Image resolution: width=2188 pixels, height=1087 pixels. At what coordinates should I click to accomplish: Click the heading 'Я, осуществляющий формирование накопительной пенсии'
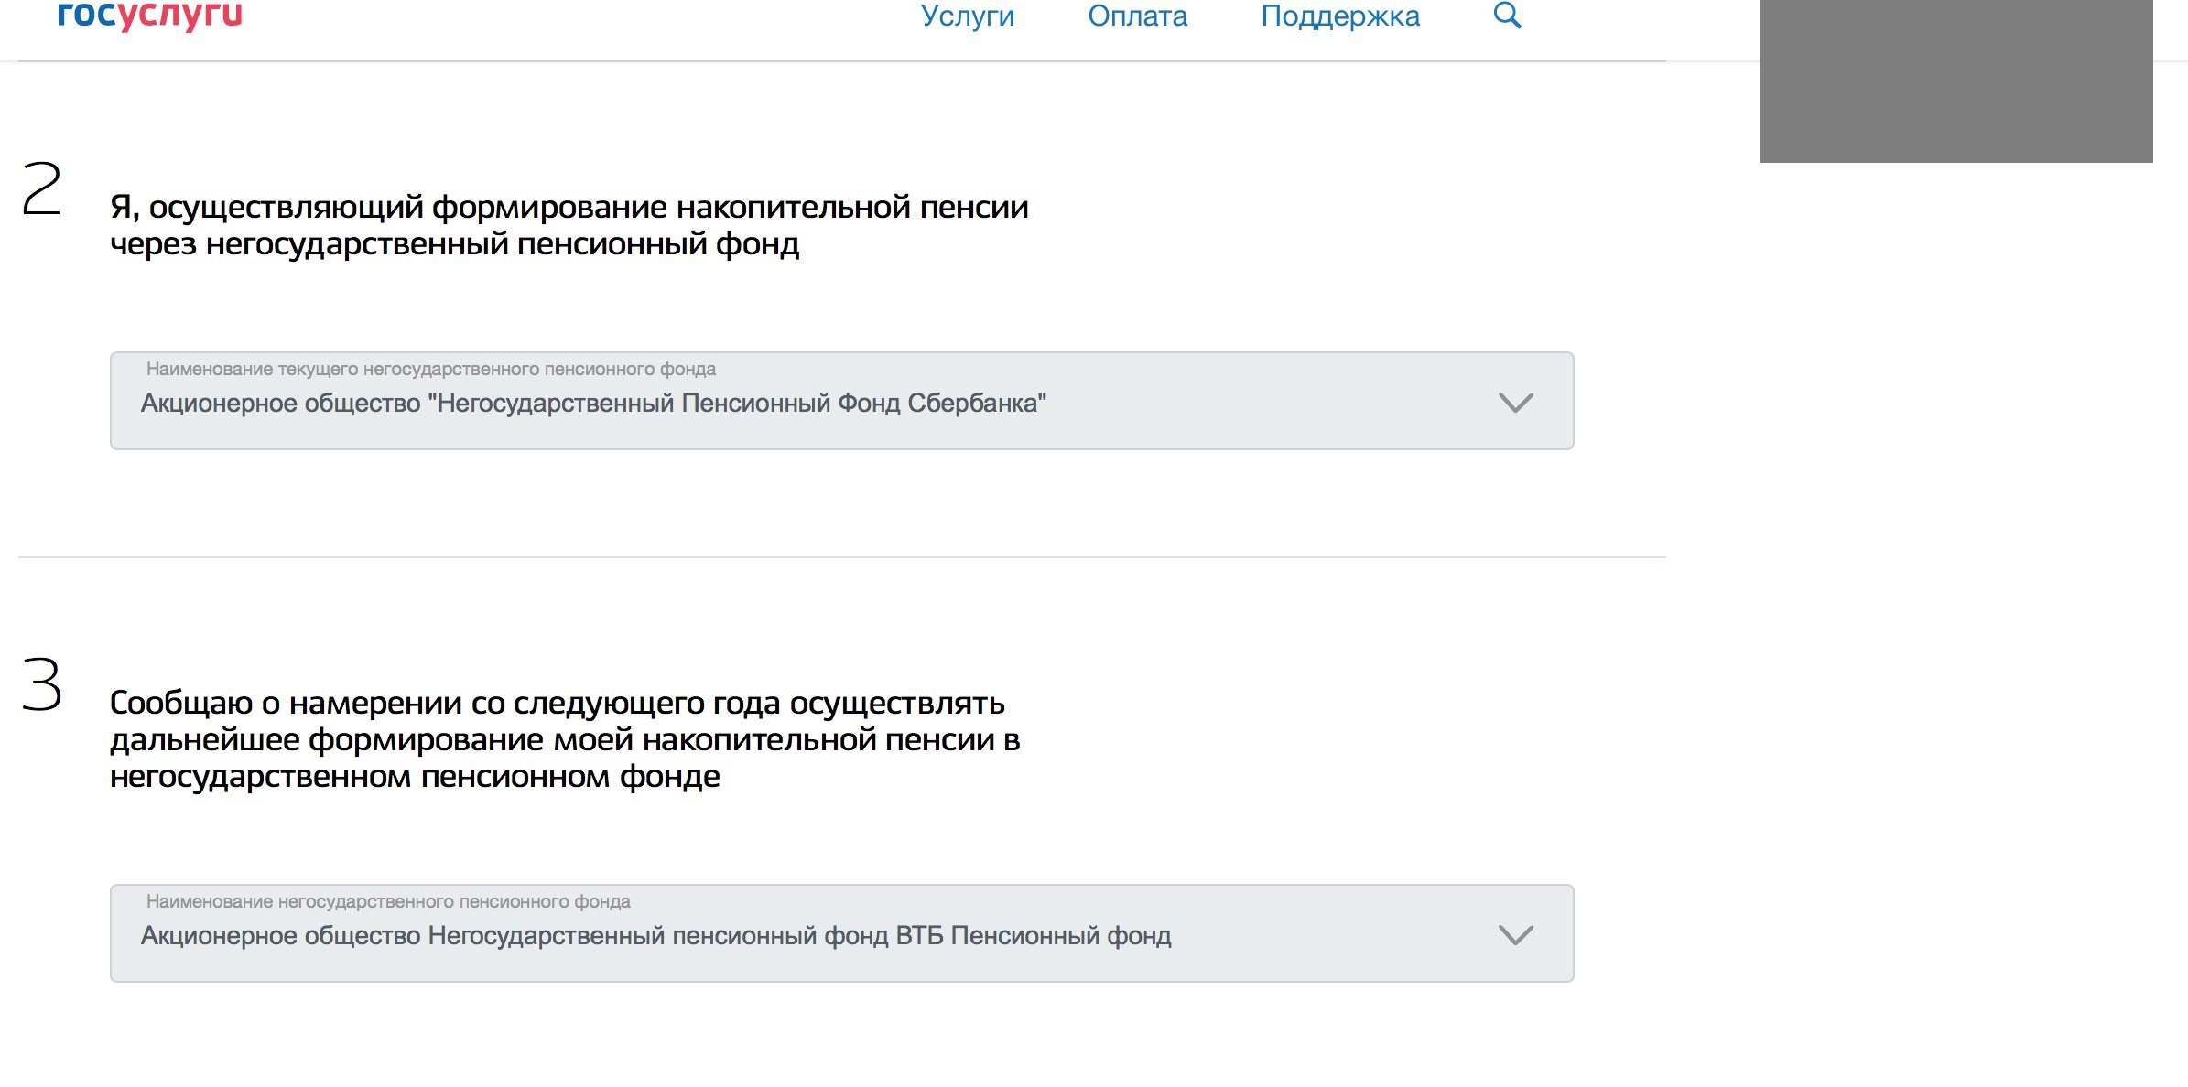[x=569, y=208]
